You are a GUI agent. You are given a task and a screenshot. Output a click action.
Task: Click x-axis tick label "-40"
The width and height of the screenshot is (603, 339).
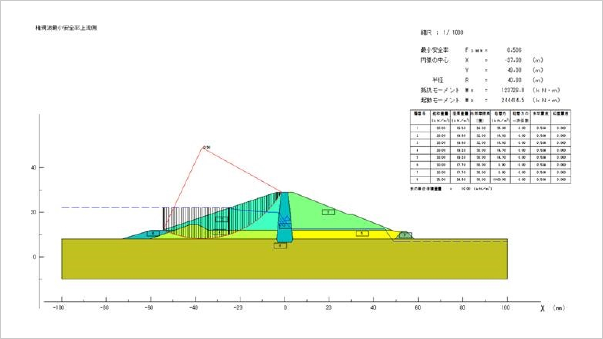(x=194, y=308)
